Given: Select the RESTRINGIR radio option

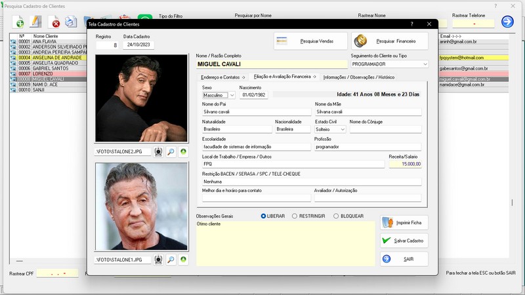Looking at the screenshot, I should pos(295,216).
